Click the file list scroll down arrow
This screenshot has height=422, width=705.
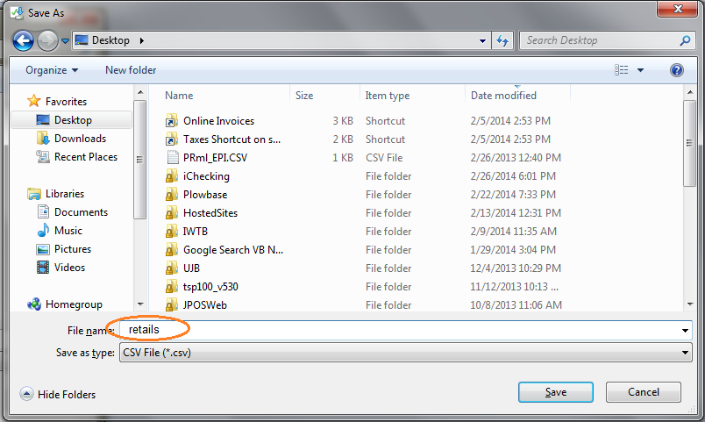click(690, 304)
